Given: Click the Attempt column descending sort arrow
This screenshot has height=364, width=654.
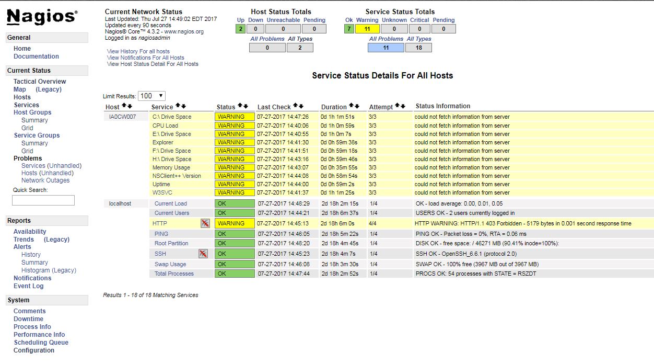Looking at the screenshot, I should click(403, 106).
